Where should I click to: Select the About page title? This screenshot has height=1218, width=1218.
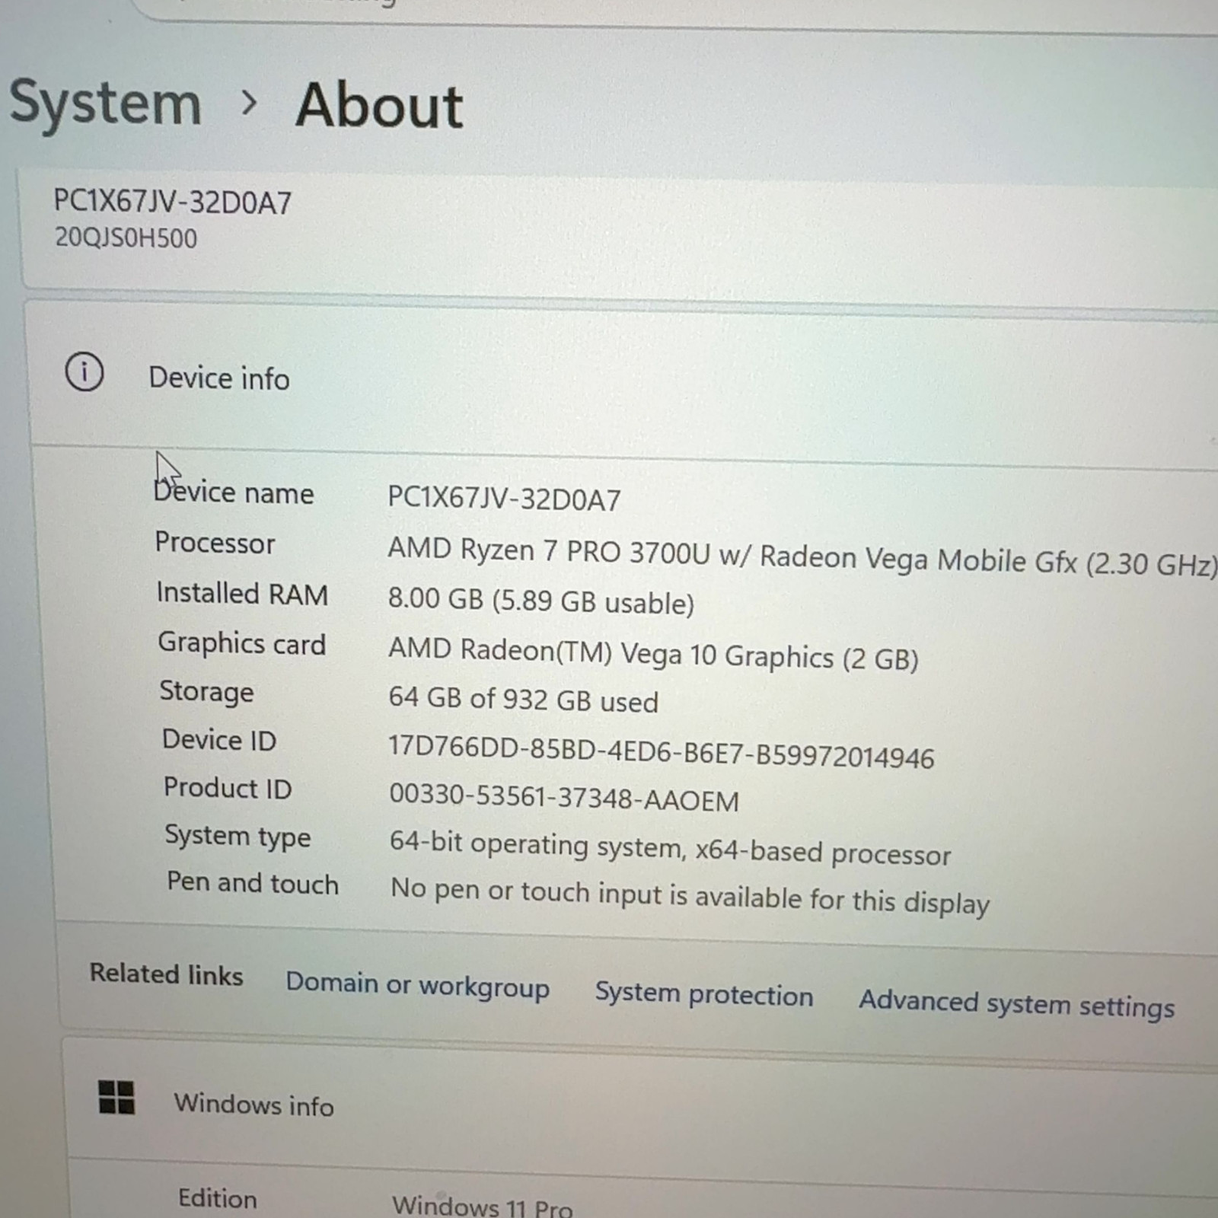click(x=379, y=106)
